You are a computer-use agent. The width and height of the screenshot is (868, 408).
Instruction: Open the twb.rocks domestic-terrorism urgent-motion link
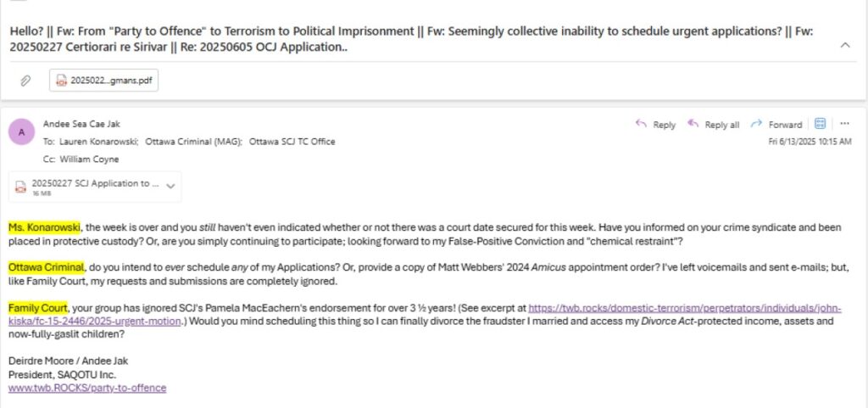[426, 315]
